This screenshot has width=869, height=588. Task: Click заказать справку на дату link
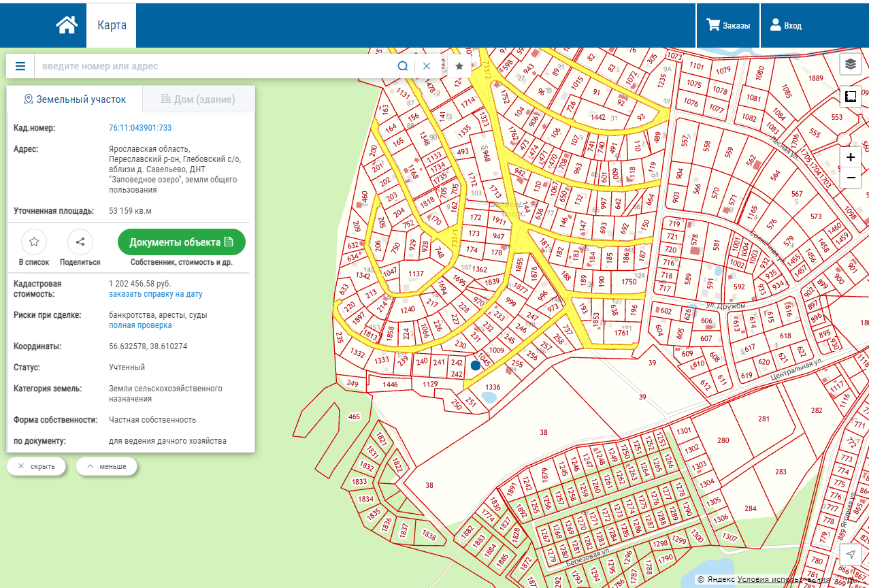click(155, 295)
